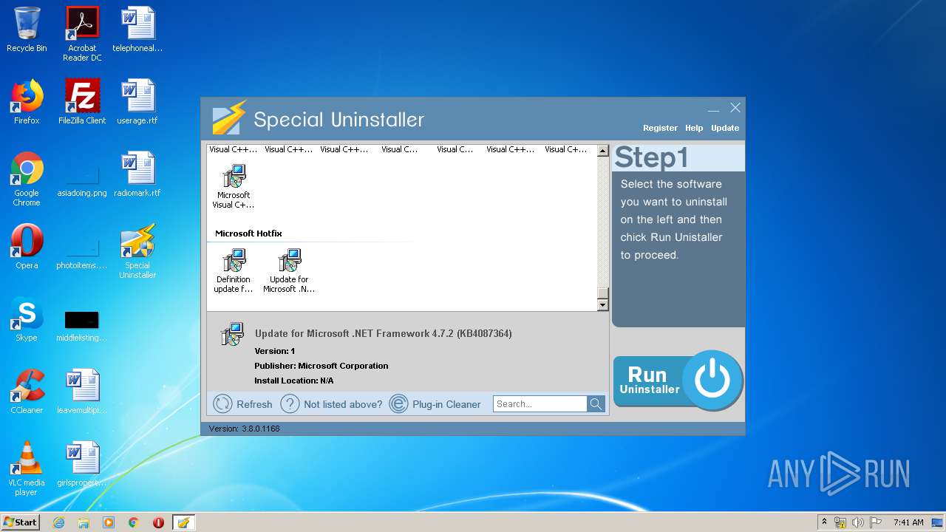Viewport: 946px width, 532px height.
Task: Select the Skype desktop shortcut
Action: click(27, 319)
